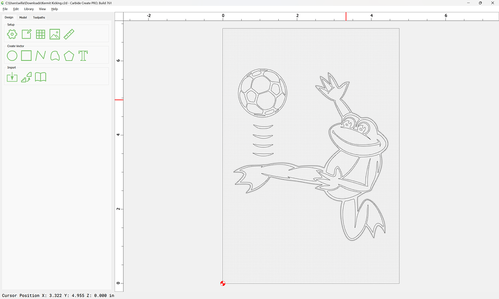Select the Polygon vector tool
499x299 pixels.
(69, 56)
